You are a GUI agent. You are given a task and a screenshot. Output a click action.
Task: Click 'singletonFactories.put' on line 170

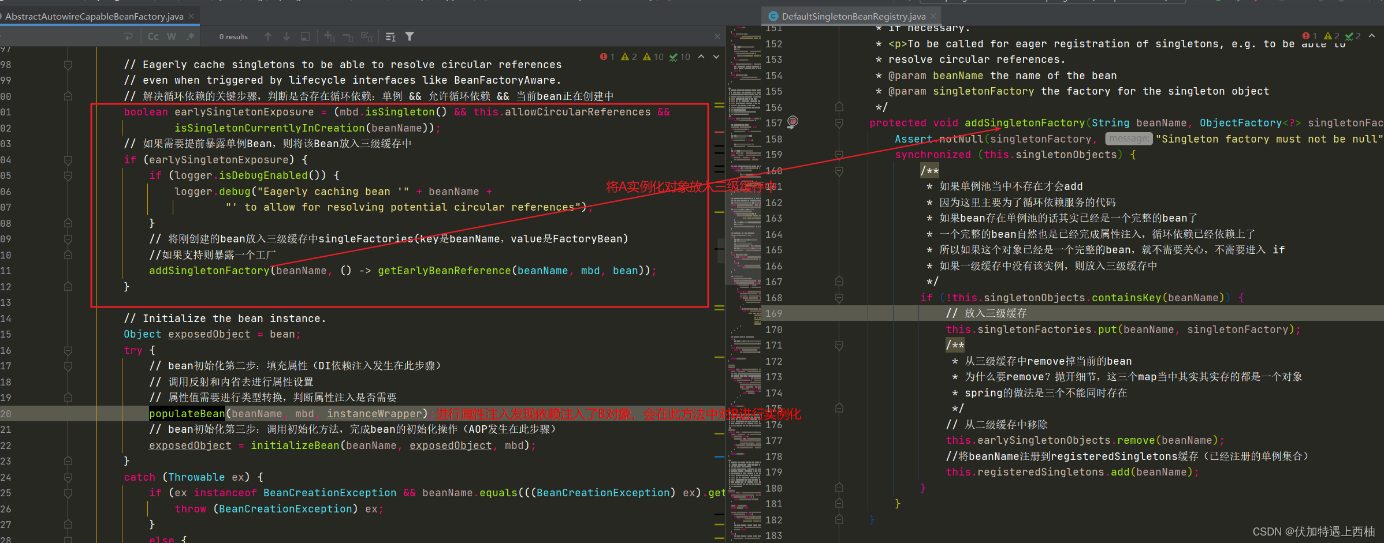(1047, 329)
